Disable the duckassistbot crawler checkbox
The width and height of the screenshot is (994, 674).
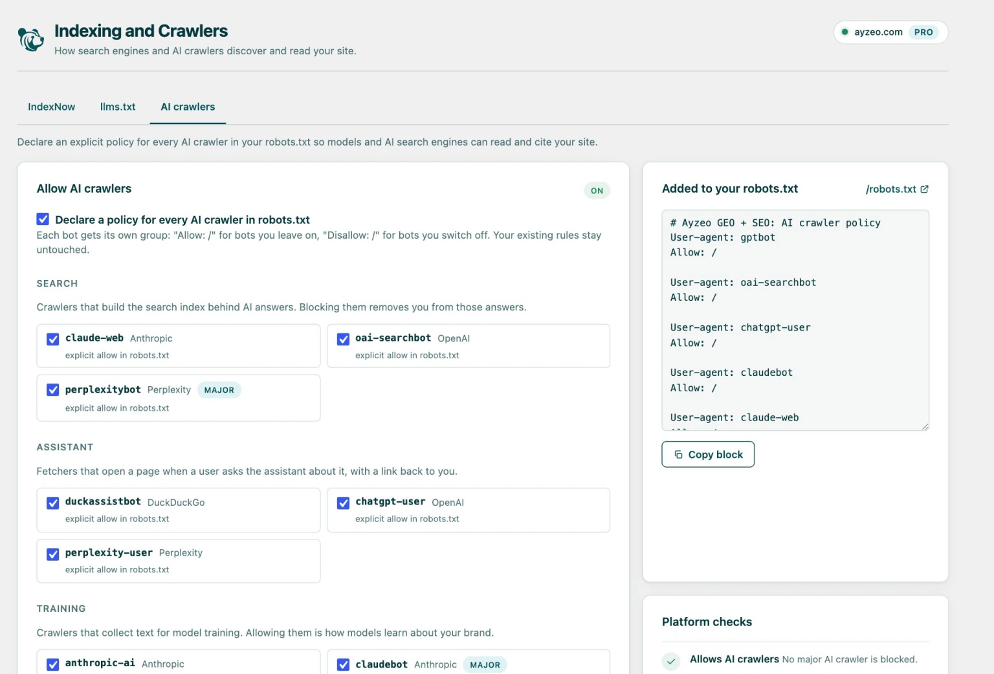(x=53, y=503)
